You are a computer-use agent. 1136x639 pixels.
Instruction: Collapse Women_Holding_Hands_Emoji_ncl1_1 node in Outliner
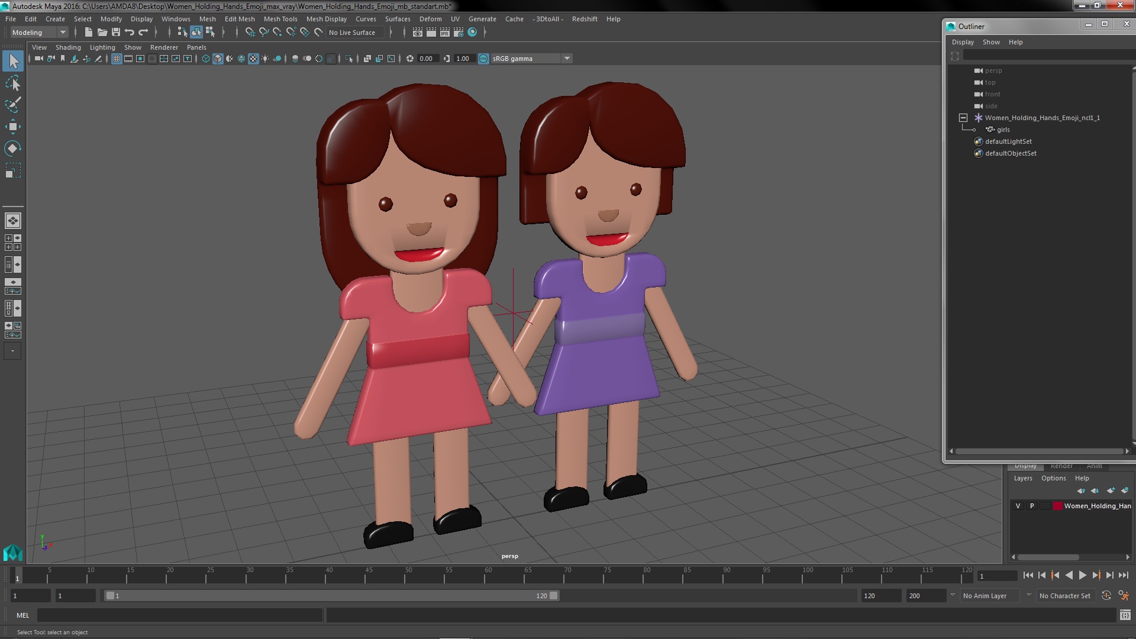[x=963, y=118]
